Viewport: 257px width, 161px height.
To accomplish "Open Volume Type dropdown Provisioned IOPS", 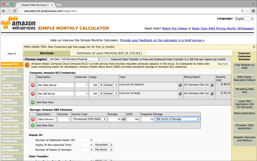I will 89,119.
